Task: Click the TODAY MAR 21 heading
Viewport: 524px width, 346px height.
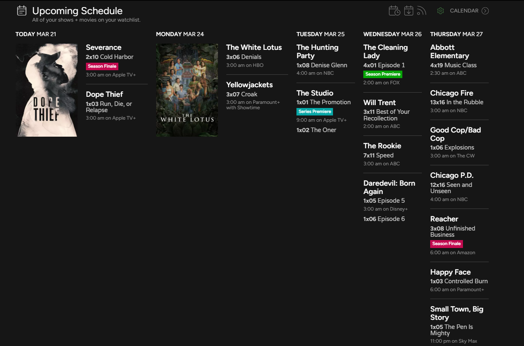Action: pos(36,34)
